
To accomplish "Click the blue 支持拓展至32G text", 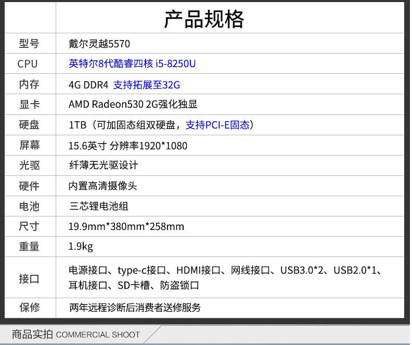I will coord(147,85).
